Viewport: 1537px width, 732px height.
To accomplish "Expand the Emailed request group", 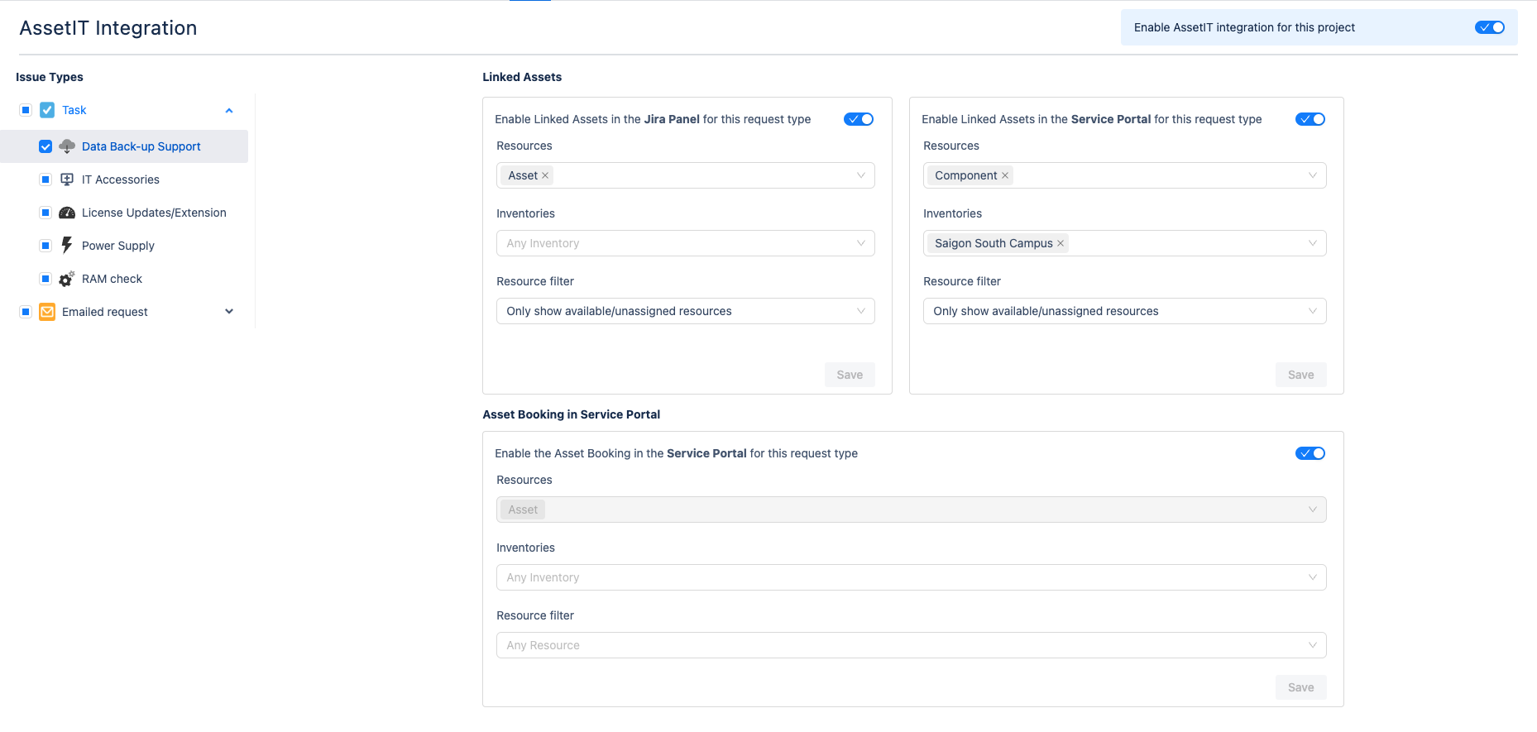I will pos(229,312).
